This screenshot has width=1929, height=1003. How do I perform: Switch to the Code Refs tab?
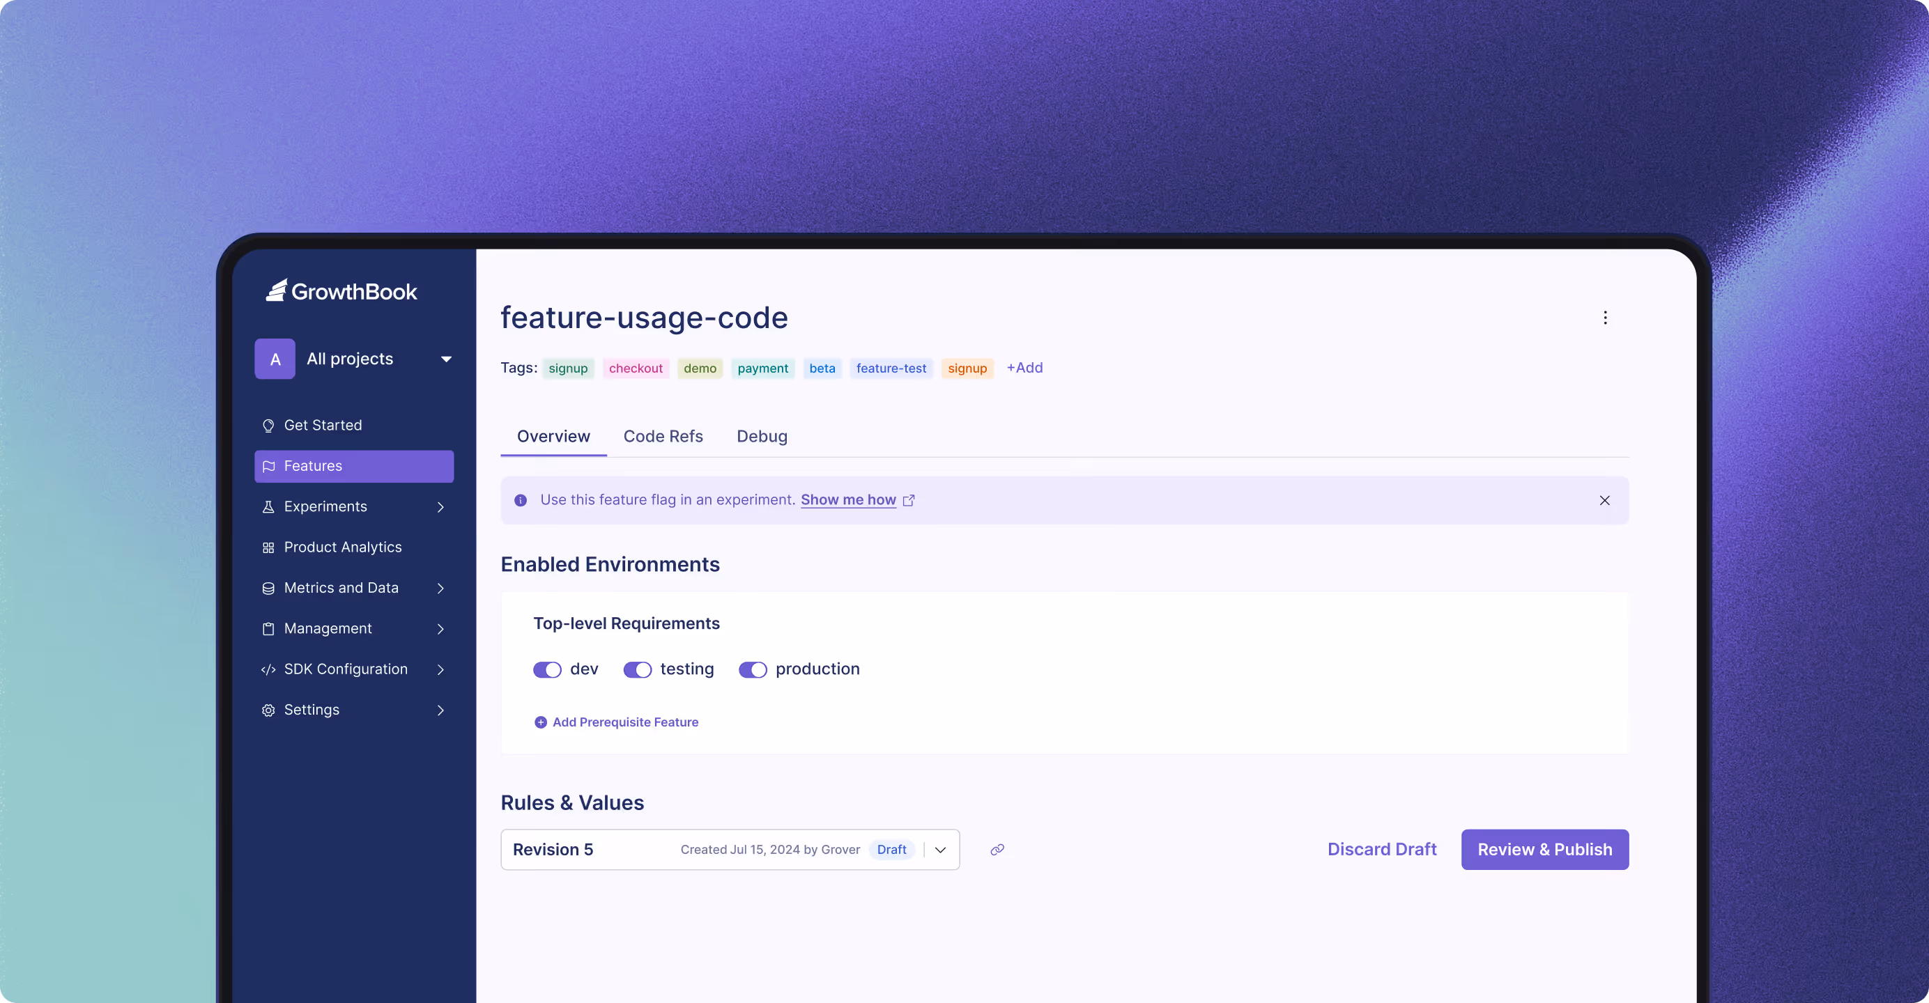click(x=663, y=437)
